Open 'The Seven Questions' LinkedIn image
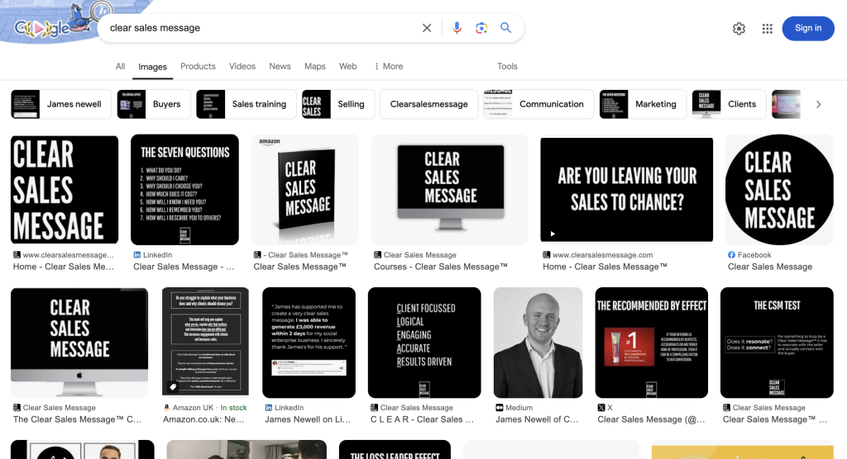847x459 pixels. tap(184, 190)
